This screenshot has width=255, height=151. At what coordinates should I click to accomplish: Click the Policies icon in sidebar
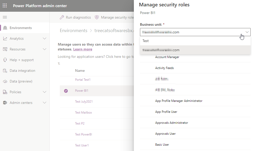(5, 92)
